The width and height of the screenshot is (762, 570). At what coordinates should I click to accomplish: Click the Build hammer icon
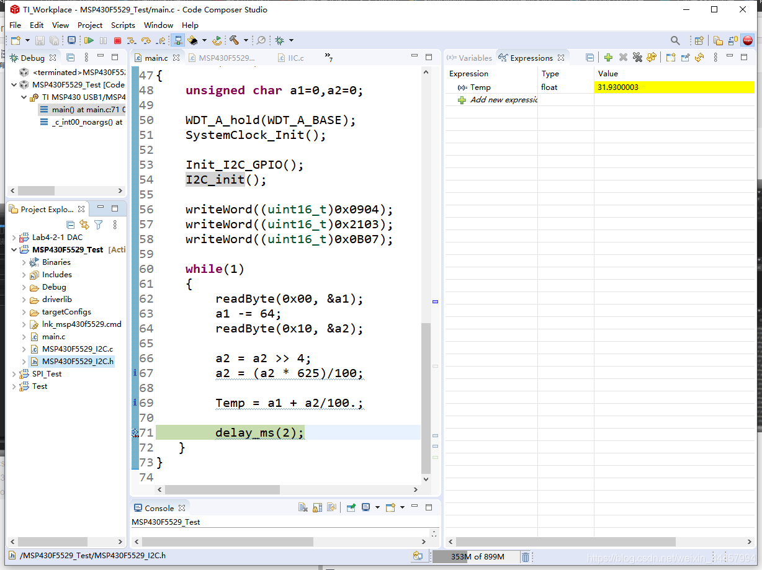[235, 40]
